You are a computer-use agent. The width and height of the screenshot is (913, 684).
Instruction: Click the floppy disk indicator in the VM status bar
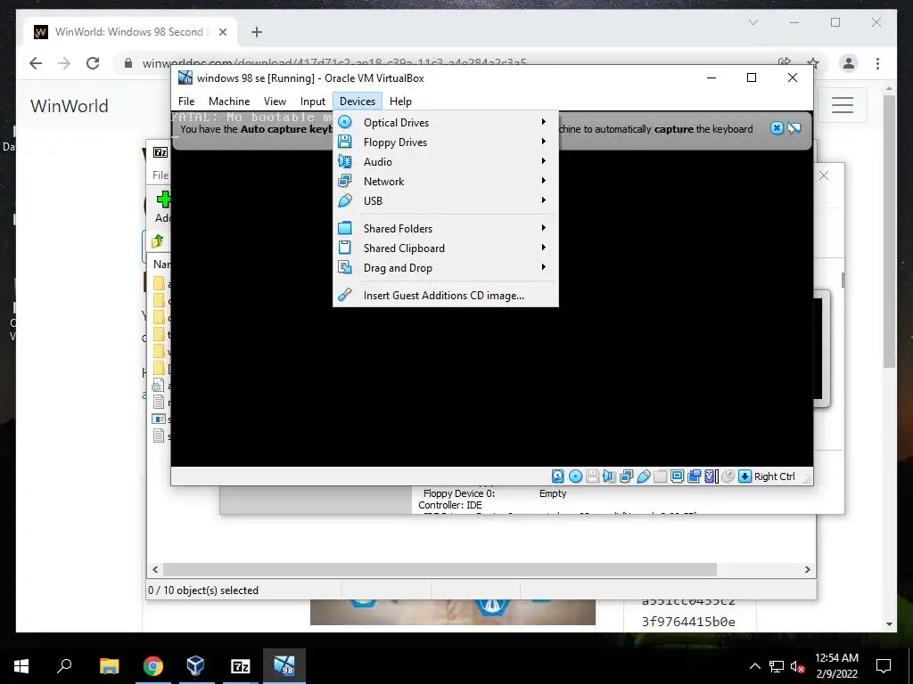592,476
